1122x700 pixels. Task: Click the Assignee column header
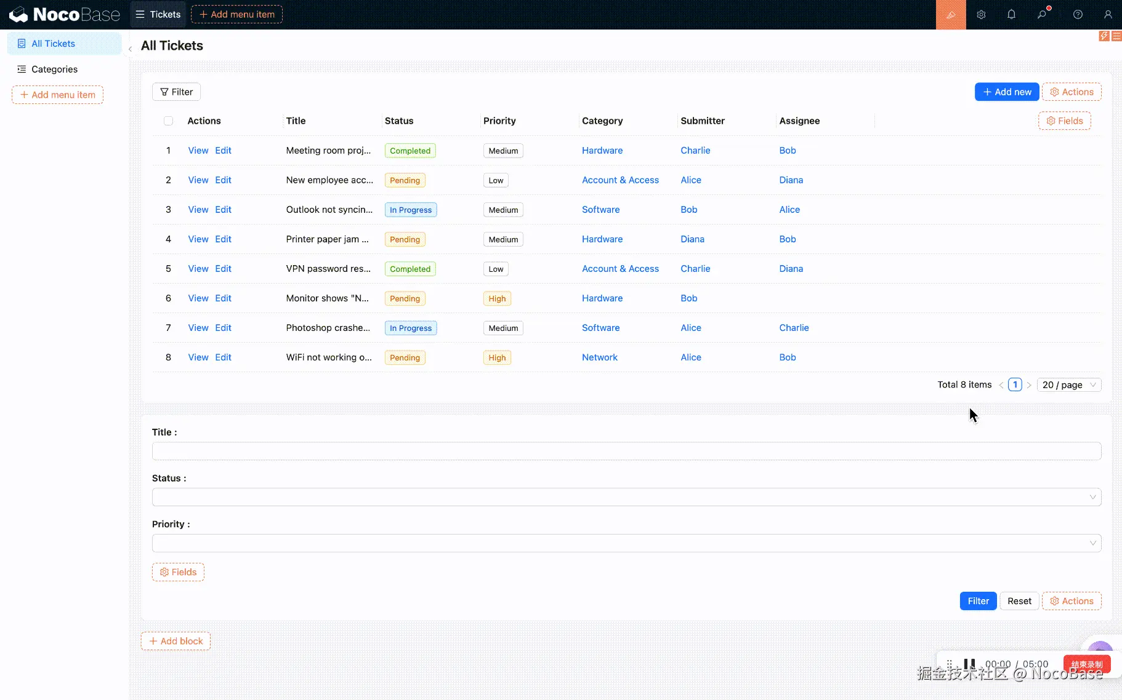tap(799, 121)
